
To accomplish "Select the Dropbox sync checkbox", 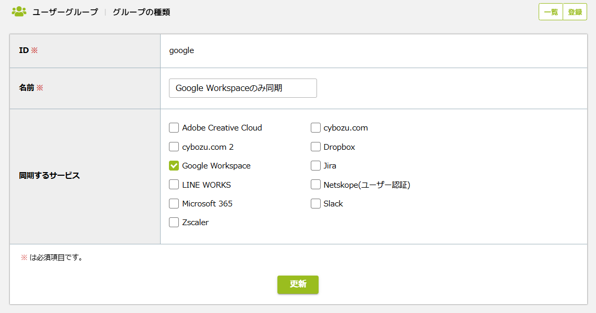I will click(x=315, y=147).
